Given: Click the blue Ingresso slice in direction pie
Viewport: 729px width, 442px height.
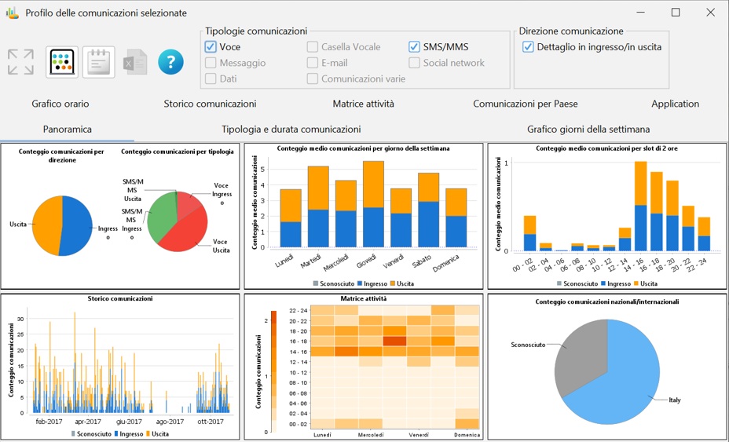Looking at the screenshot, I should coord(77,226).
